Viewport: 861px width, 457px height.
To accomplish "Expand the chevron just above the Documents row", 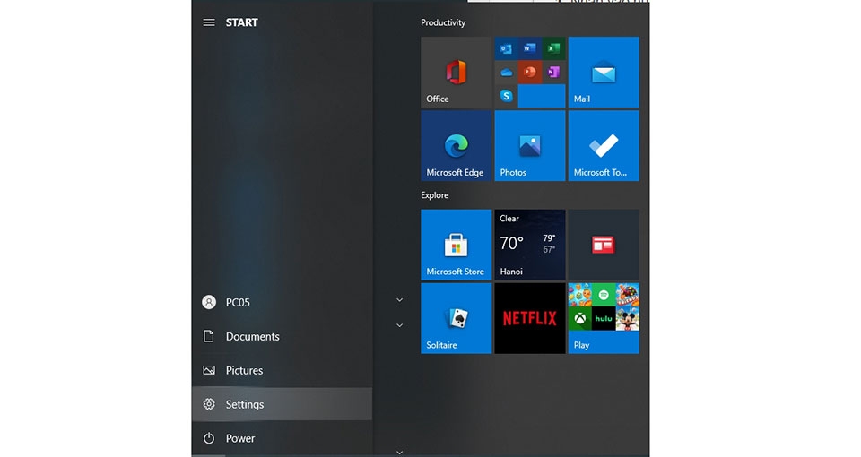I will pos(400,325).
